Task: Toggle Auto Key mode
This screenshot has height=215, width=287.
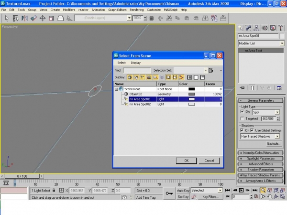Action: tap(183, 191)
